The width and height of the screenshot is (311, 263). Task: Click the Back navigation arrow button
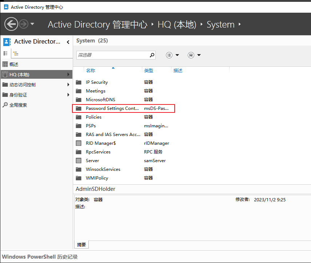pyautogui.click(x=11, y=24)
